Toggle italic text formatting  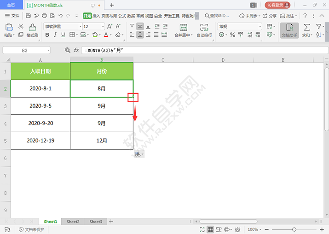[55, 35]
